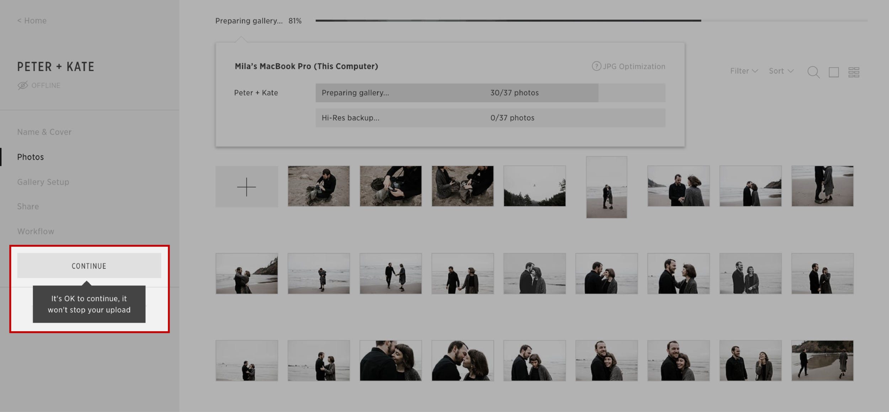Open the Name & Cover section
This screenshot has height=412, width=889.
click(x=44, y=132)
